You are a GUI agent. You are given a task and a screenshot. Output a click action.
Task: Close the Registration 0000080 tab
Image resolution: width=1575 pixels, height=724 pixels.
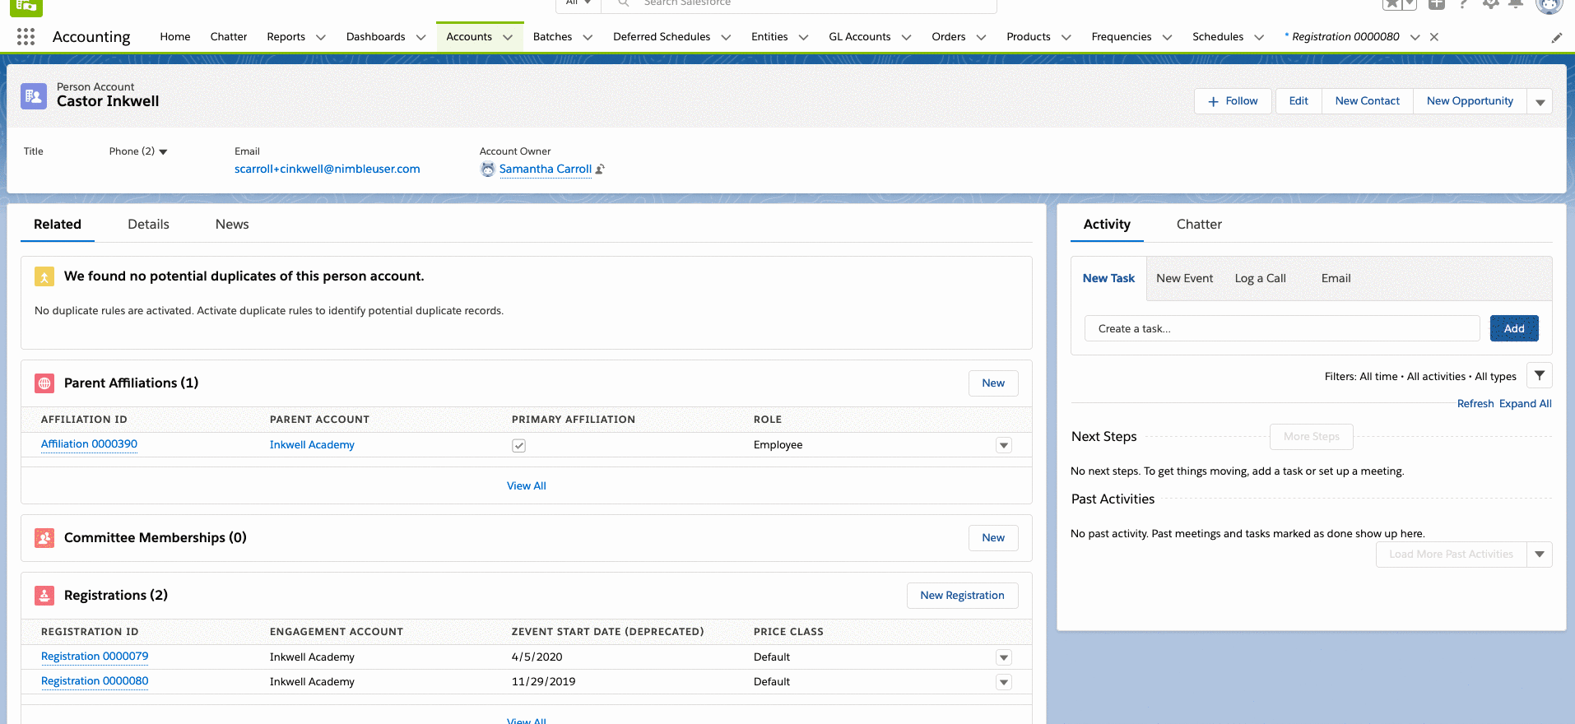(1434, 37)
